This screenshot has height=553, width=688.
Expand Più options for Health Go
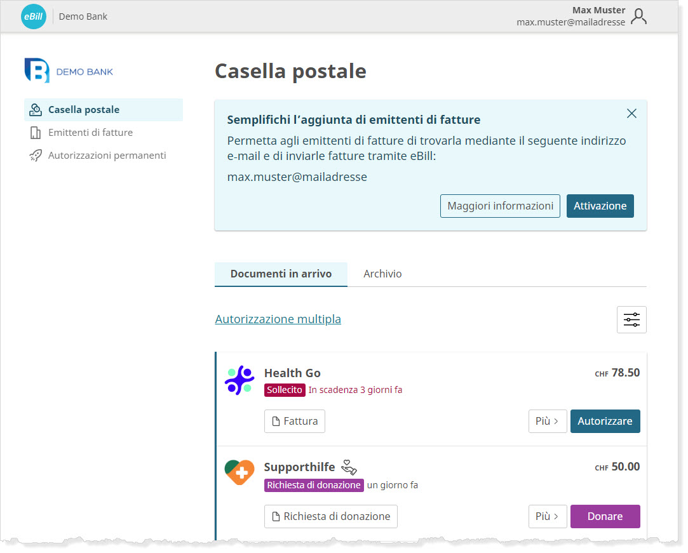point(547,421)
